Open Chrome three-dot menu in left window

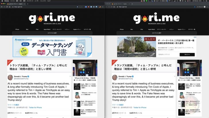pyautogui.click(x=103, y=7)
